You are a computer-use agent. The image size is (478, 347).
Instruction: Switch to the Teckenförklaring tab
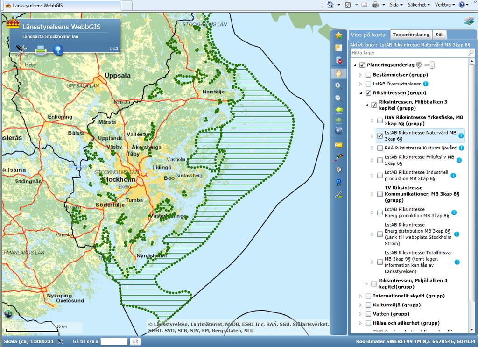(x=411, y=35)
